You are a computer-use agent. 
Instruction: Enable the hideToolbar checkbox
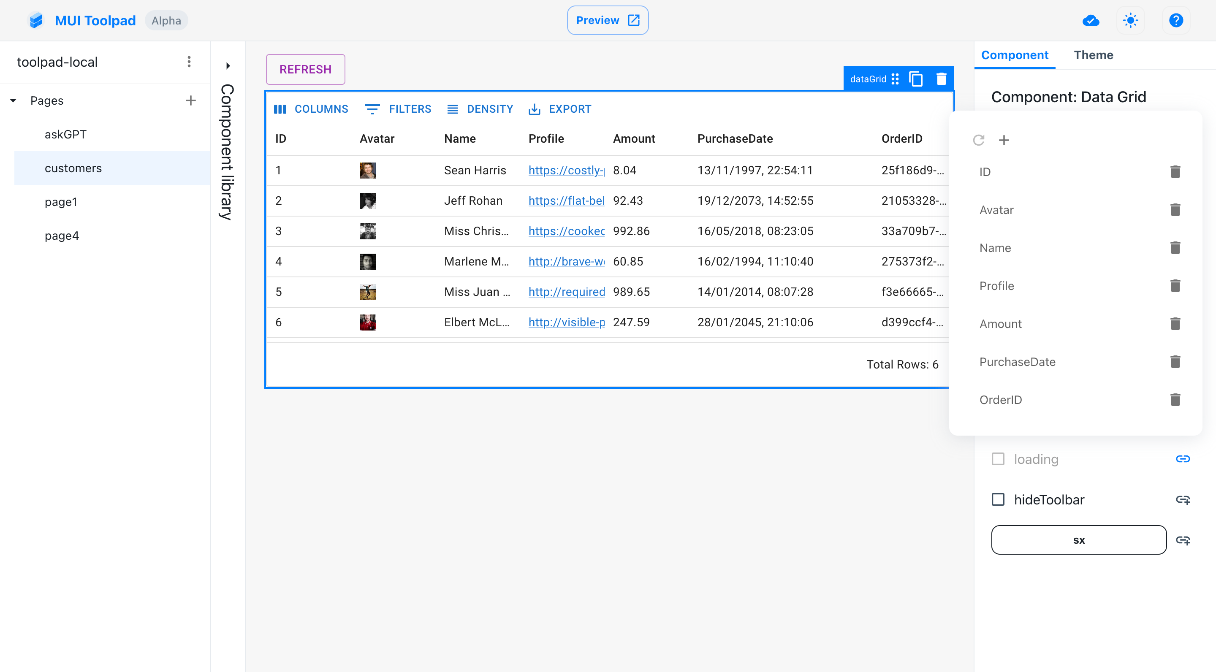point(999,499)
